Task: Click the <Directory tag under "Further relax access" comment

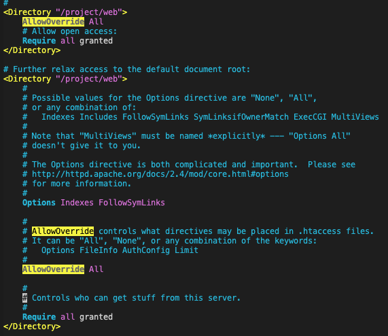Action: point(27,79)
